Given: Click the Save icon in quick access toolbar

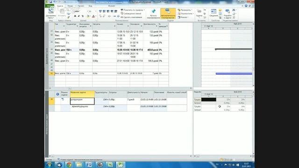Looking at the screenshot, I should point(51,2).
